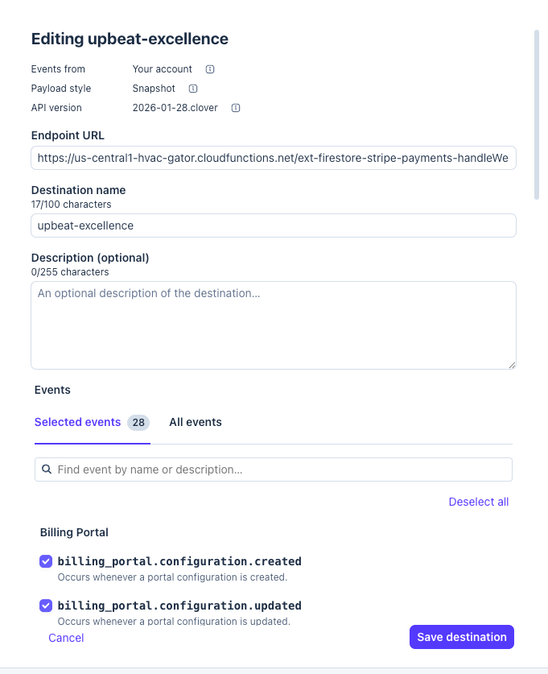548x674 pixels.
Task: Click the Billing Portal group heading
Action: tap(74, 532)
